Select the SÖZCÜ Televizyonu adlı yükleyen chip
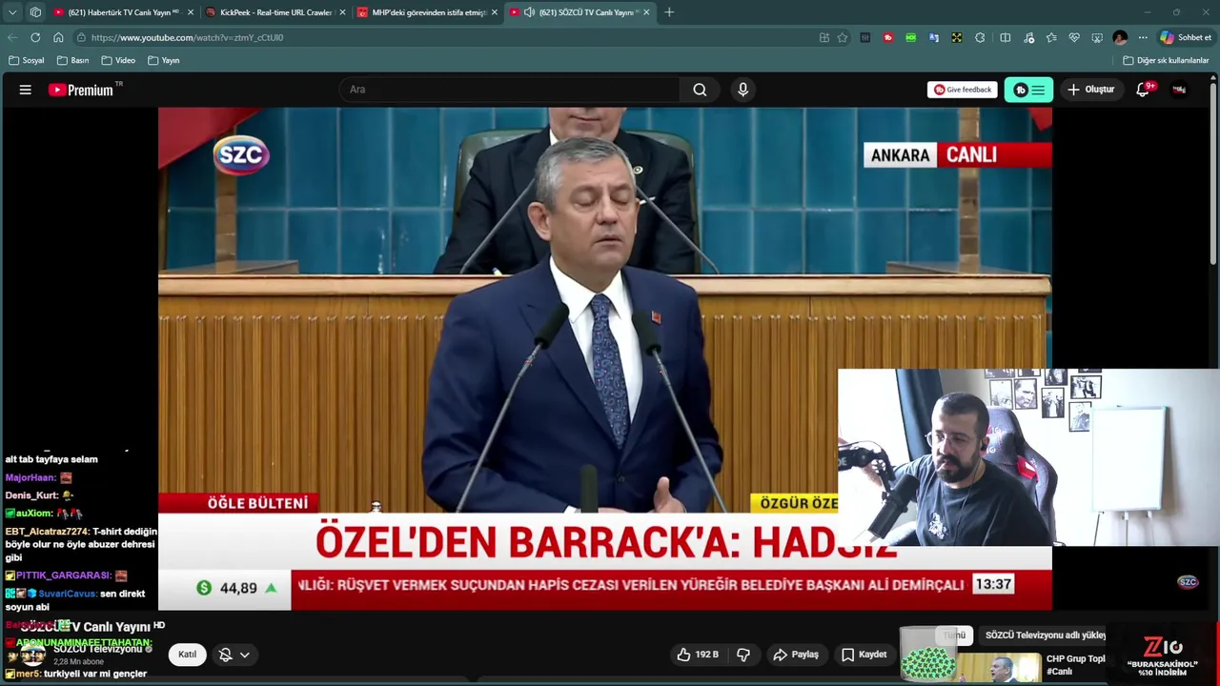Screen dimensions: 1220x686 click(1045, 636)
